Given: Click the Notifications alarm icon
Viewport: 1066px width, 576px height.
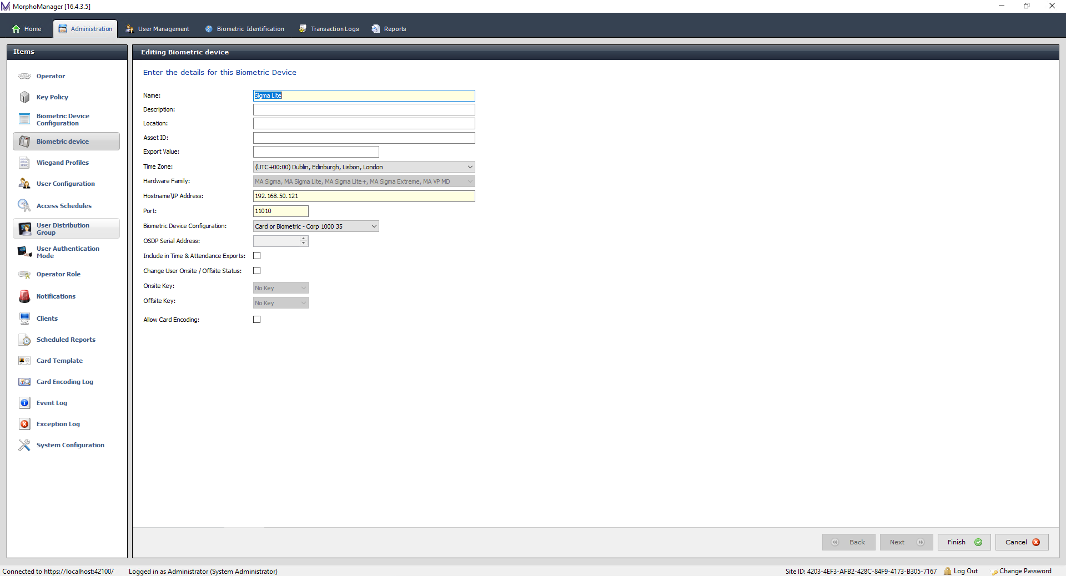Looking at the screenshot, I should 24,296.
